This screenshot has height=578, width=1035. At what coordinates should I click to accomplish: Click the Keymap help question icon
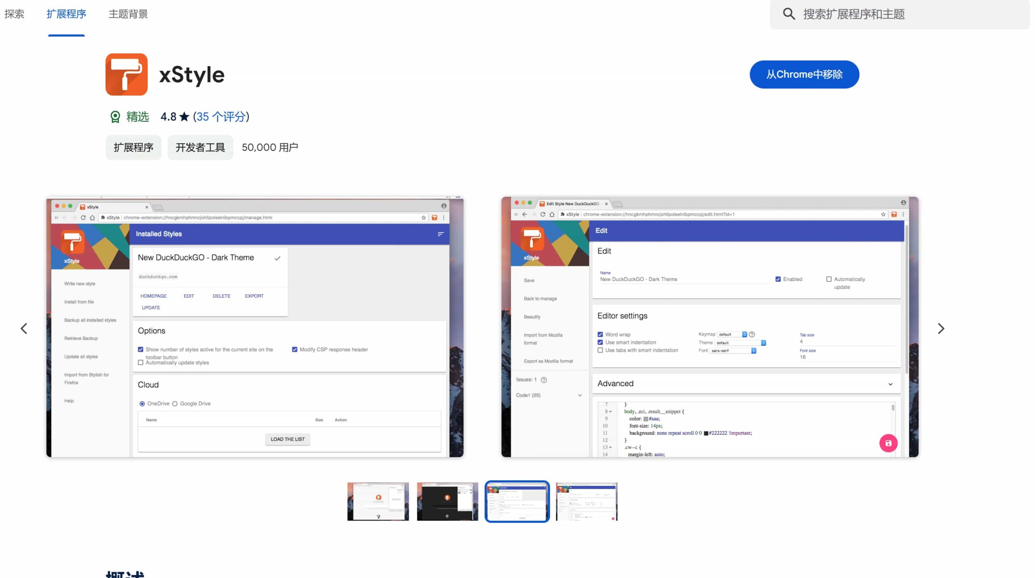tap(752, 334)
